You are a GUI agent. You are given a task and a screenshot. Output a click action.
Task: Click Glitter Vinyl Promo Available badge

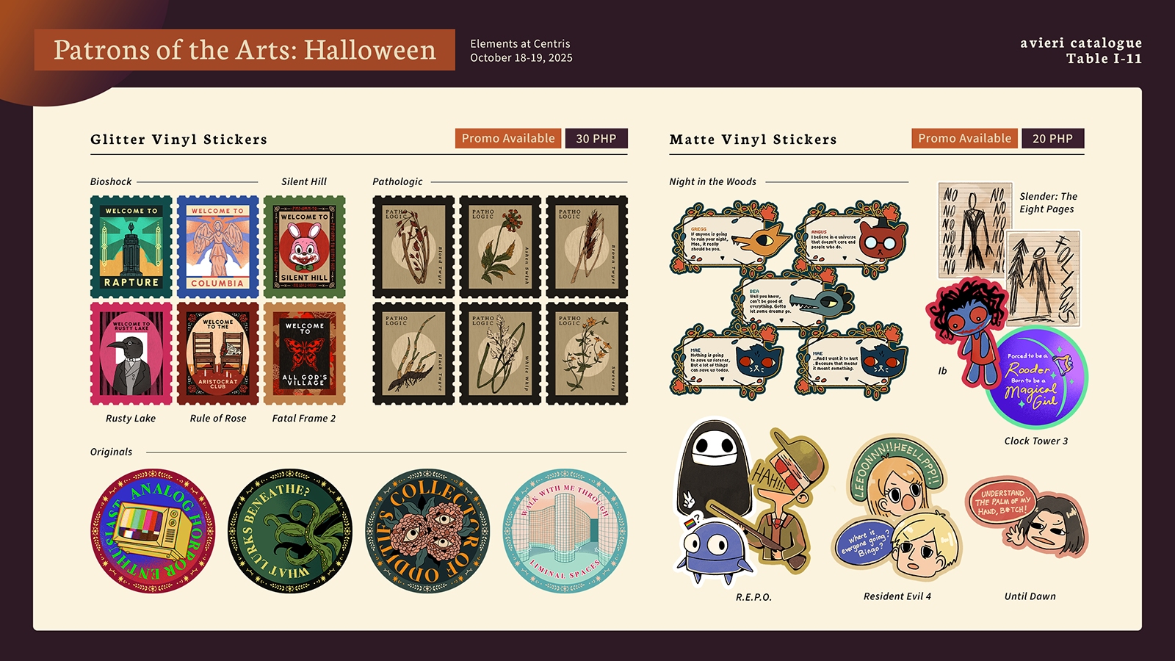click(x=508, y=138)
